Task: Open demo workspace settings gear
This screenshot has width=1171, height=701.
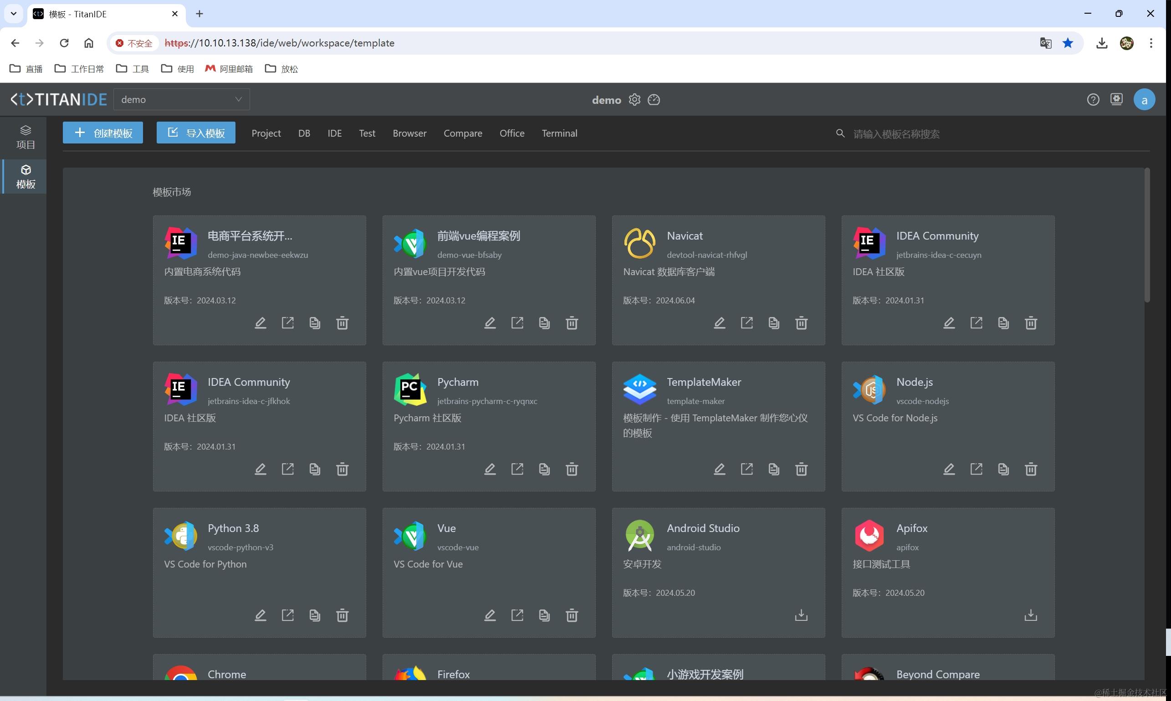Action: [x=634, y=100]
